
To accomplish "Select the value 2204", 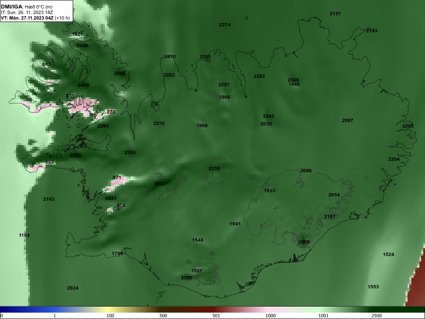I will 394,159.
